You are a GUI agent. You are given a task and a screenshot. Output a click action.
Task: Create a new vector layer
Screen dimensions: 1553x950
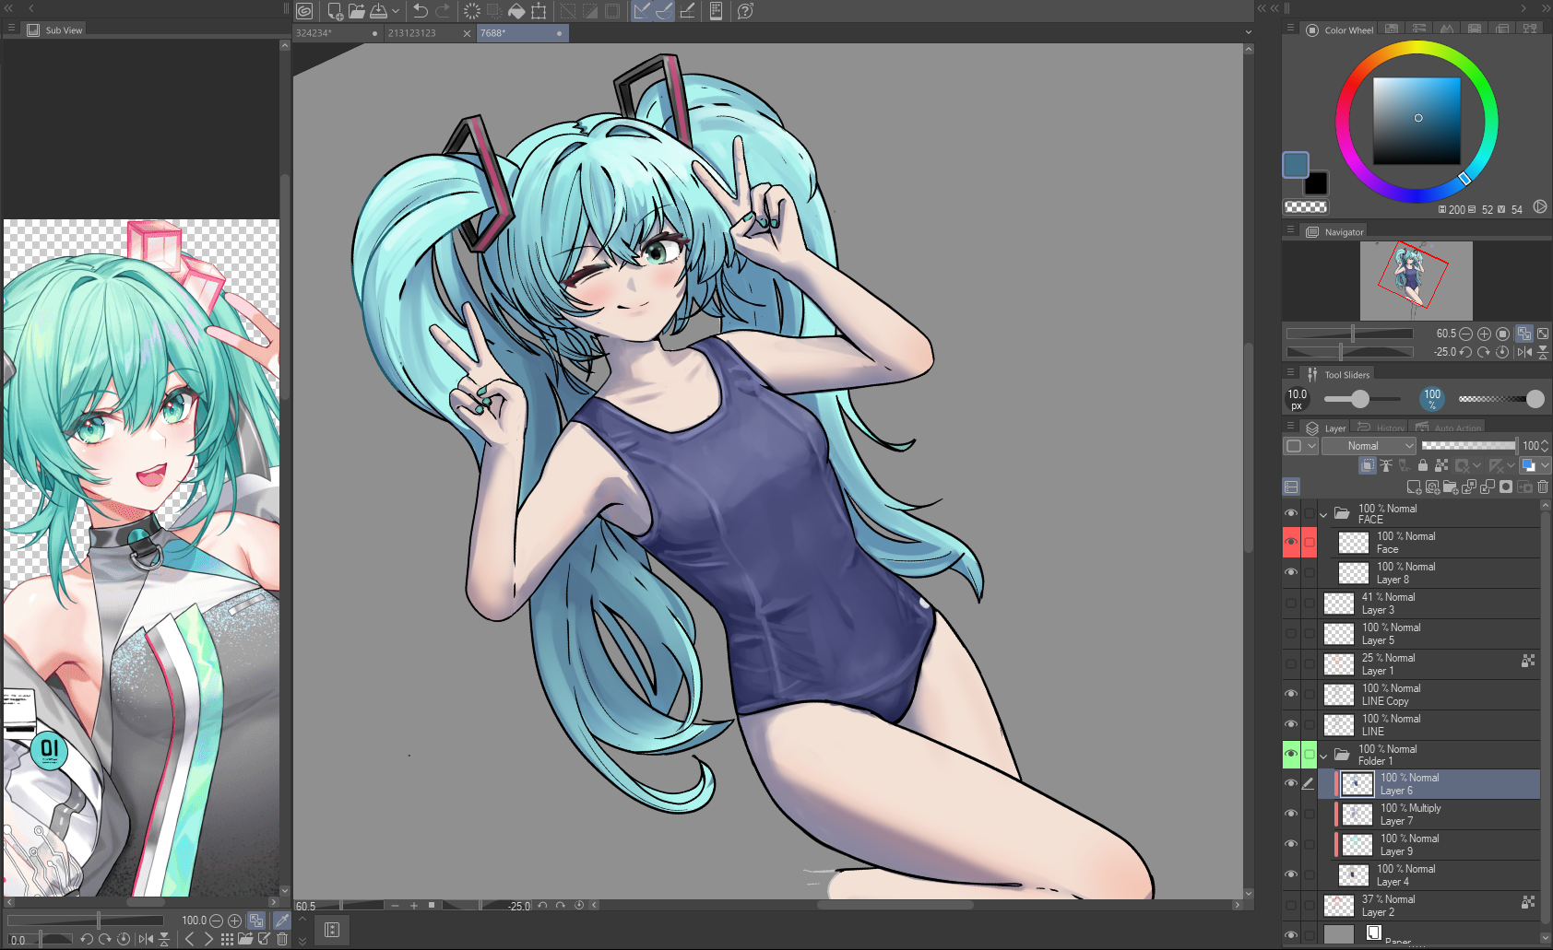click(x=1432, y=487)
